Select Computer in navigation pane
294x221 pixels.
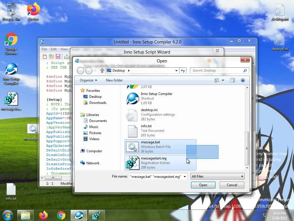pyautogui.click(x=91, y=151)
